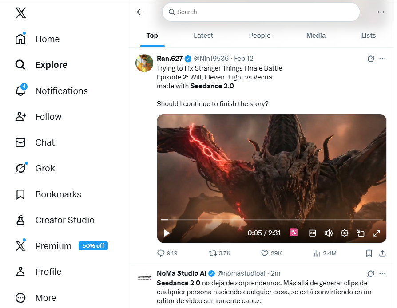Screen dimensions: 397x308
Task: Switch to the People tab
Action: 260,36
